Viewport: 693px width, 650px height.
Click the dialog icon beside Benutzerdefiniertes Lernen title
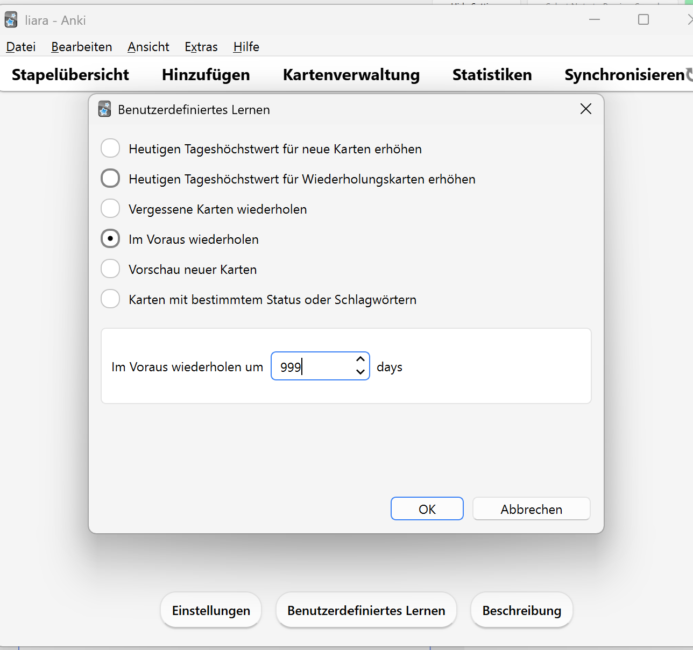click(x=104, y=109)
